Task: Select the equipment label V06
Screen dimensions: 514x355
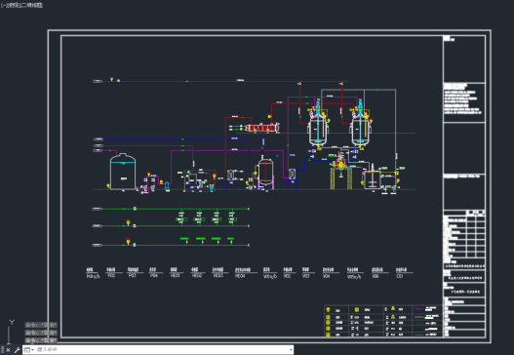Action: click(376, 276)
